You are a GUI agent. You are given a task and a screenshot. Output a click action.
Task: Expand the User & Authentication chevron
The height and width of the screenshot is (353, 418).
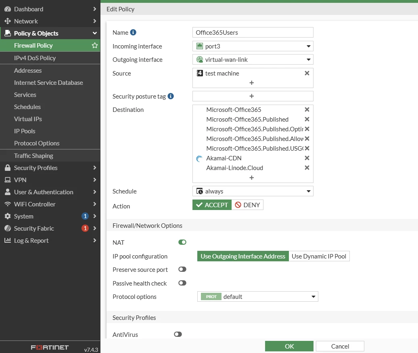(x=94, y=192)
